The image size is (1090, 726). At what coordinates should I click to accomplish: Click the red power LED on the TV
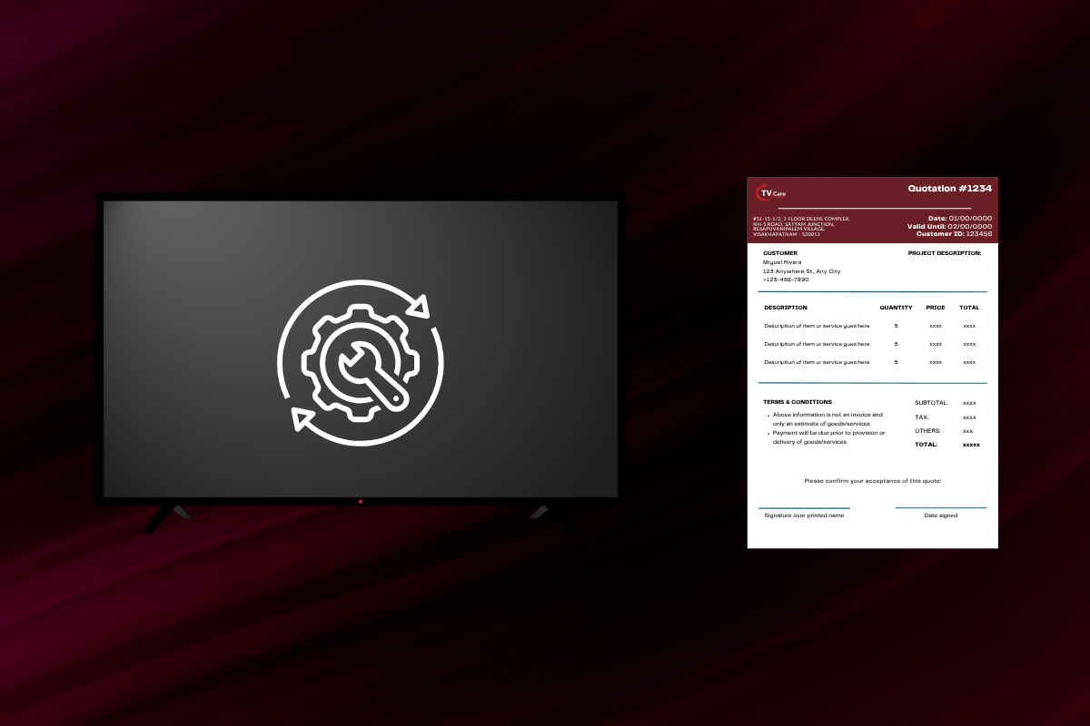pos(361,502)
